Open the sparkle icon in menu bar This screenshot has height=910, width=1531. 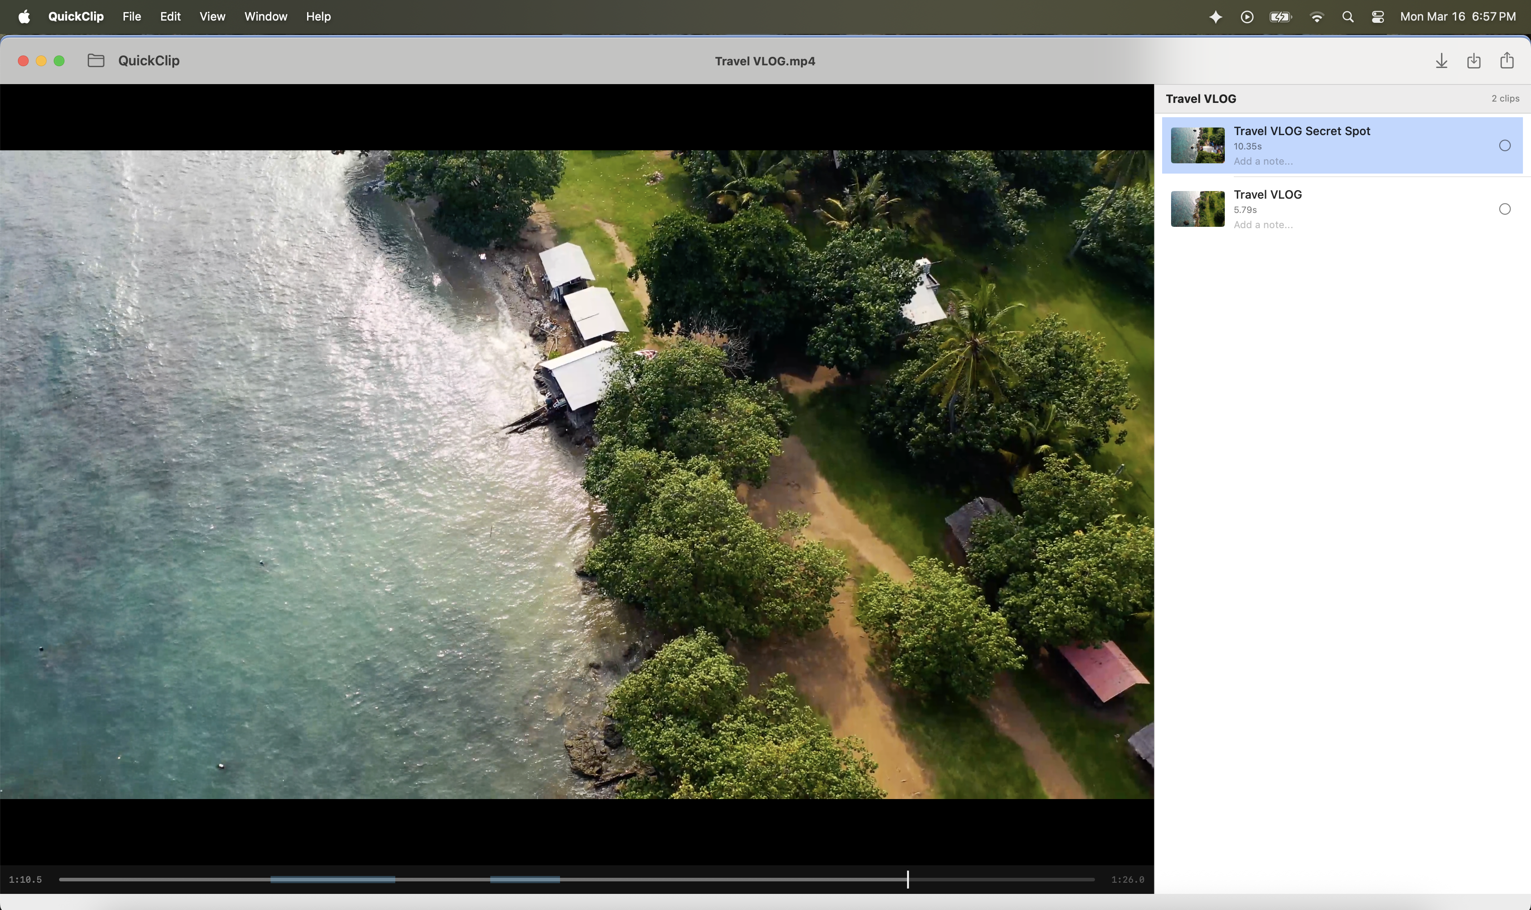(x=1216, y=17)
